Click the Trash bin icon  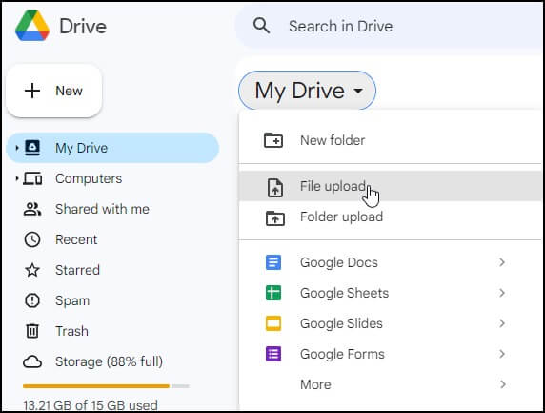point(32,331)
